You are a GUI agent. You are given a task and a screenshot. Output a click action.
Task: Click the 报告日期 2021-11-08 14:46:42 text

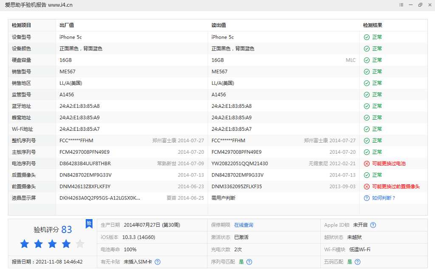[47, 262]
